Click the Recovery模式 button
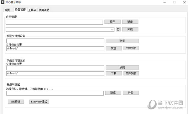 (x=39, y=102)
